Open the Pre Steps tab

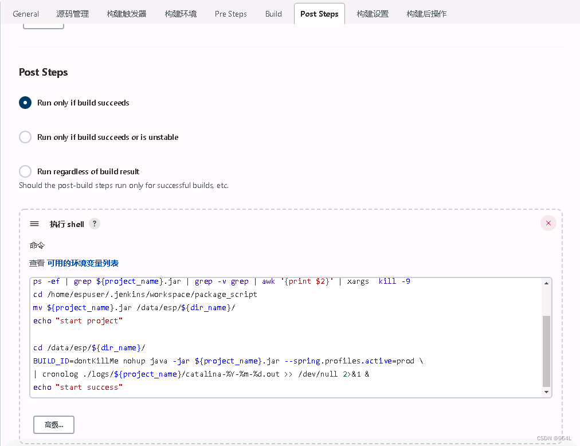click(231, 14)
